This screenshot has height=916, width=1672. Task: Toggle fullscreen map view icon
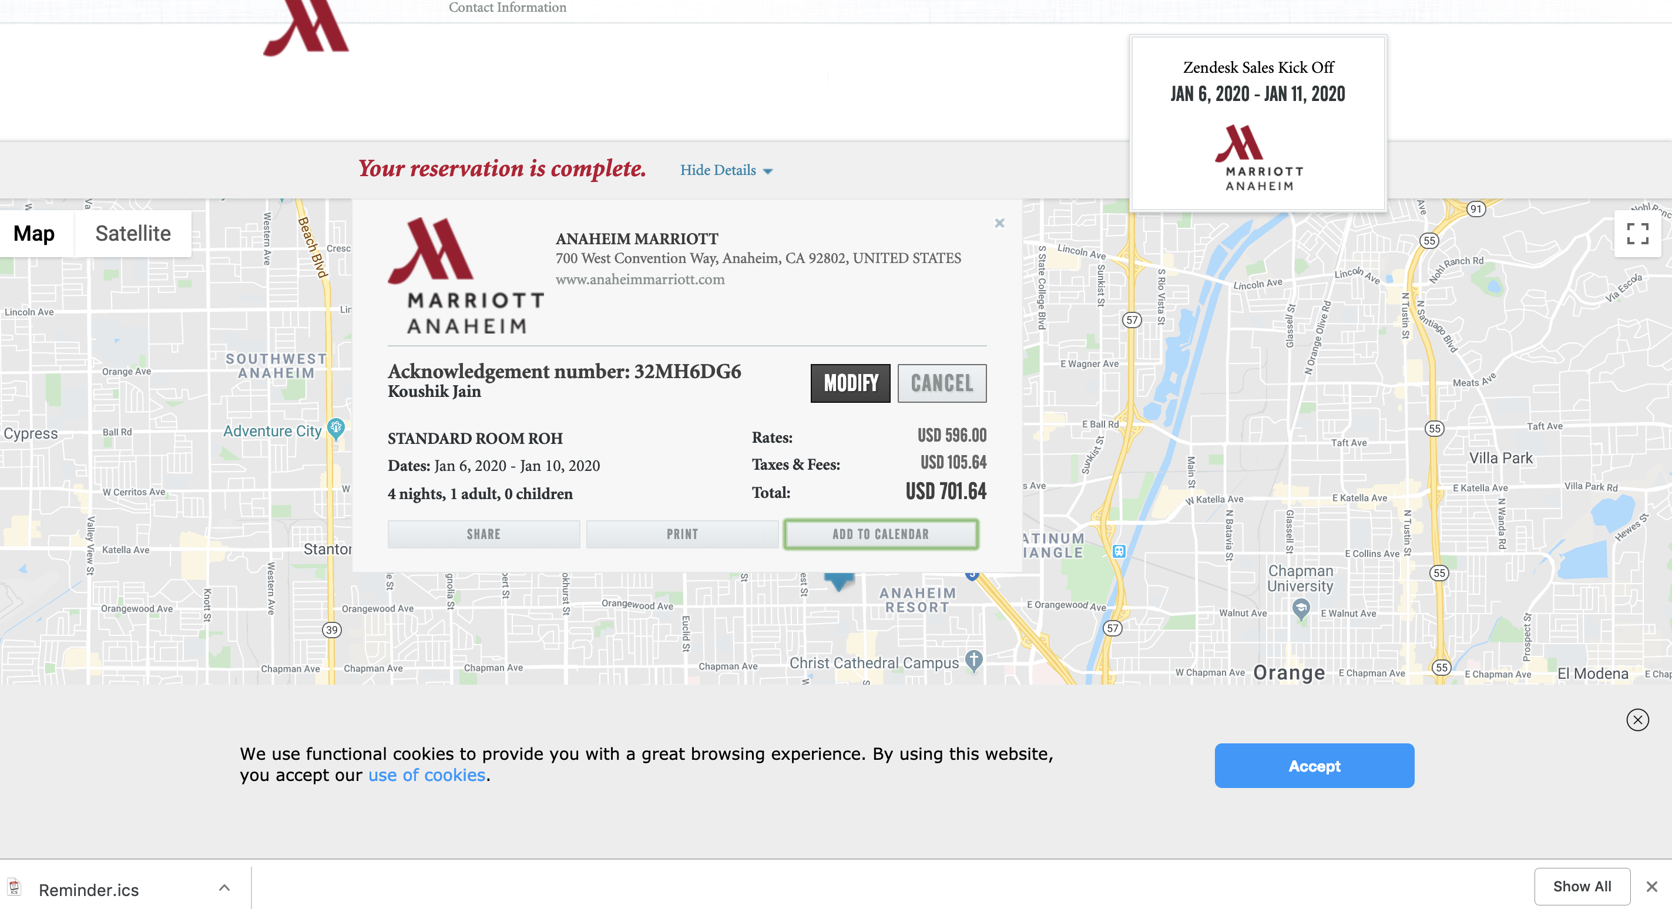click(1636, 234)
